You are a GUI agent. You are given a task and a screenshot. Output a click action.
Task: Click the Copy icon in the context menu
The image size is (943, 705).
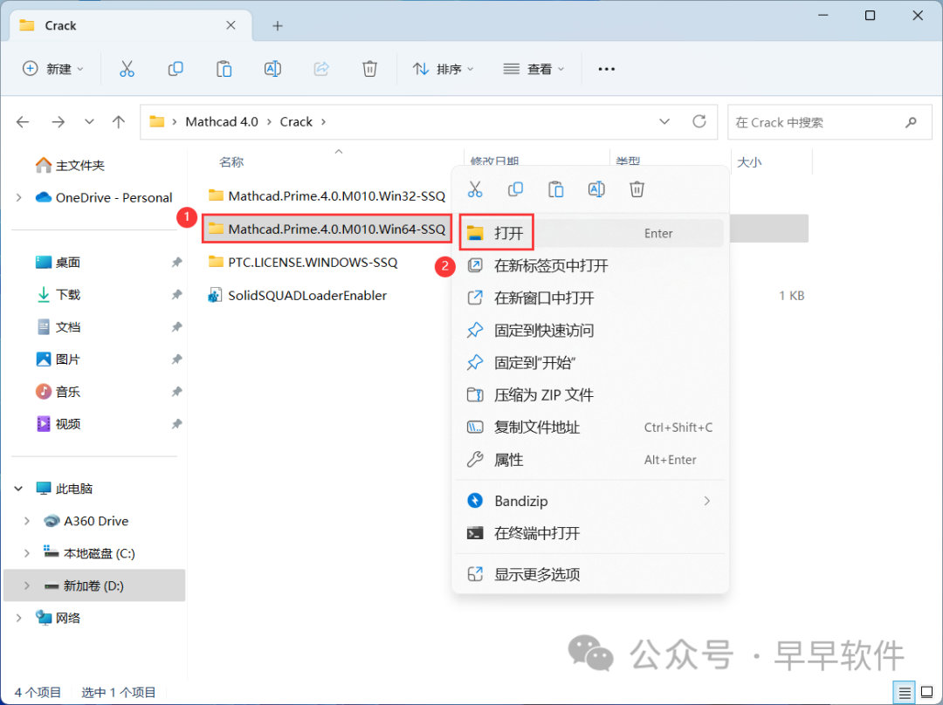pyautogui.click(x=515, y=190)
